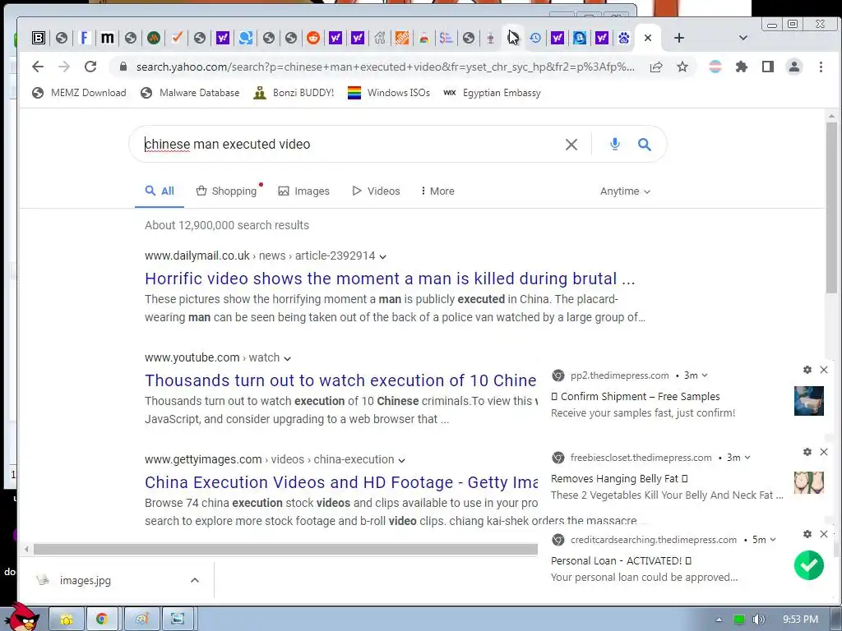Image resolution: width=842 pixels, height=631 pixels.
Task: Expand the Anytime time filter
Action: (x=625, y=191)
